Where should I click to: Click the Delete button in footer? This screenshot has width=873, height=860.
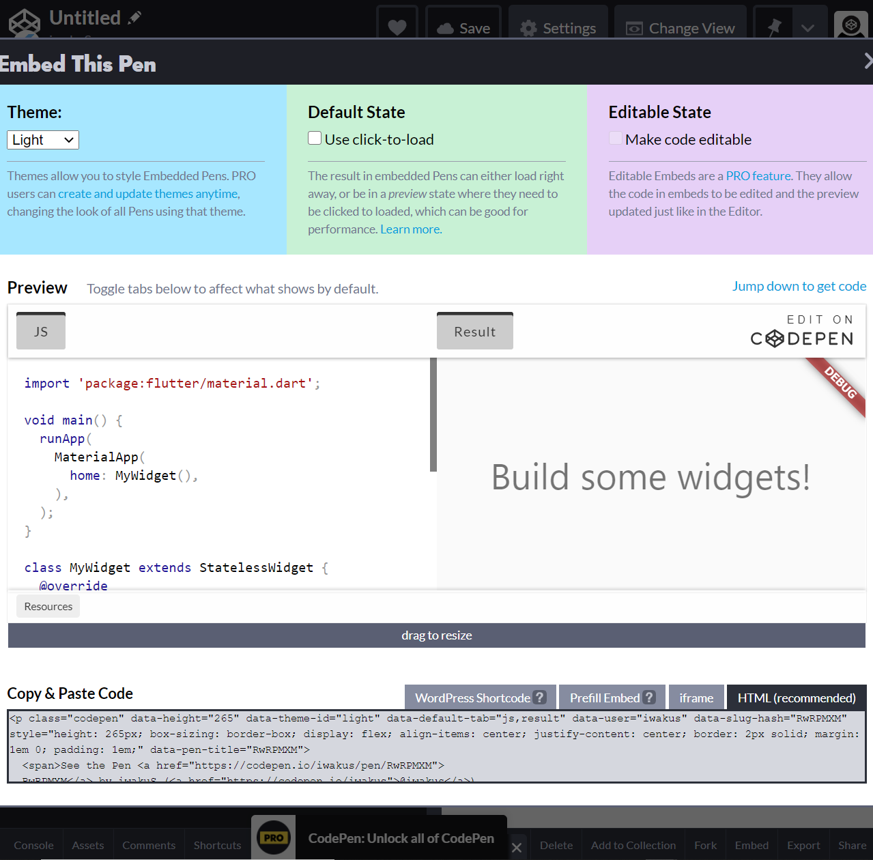click(x=556, y=845)
